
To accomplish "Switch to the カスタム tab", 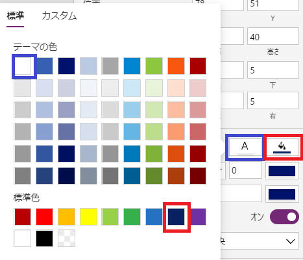I will point(59,16).
